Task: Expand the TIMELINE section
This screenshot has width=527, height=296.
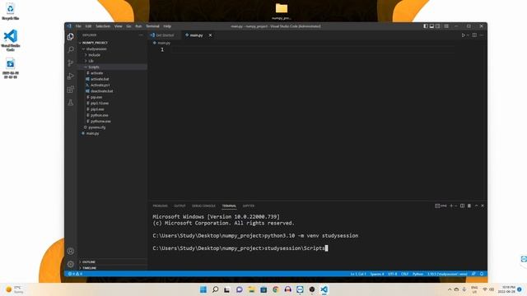Action: [x=113, y=268]
